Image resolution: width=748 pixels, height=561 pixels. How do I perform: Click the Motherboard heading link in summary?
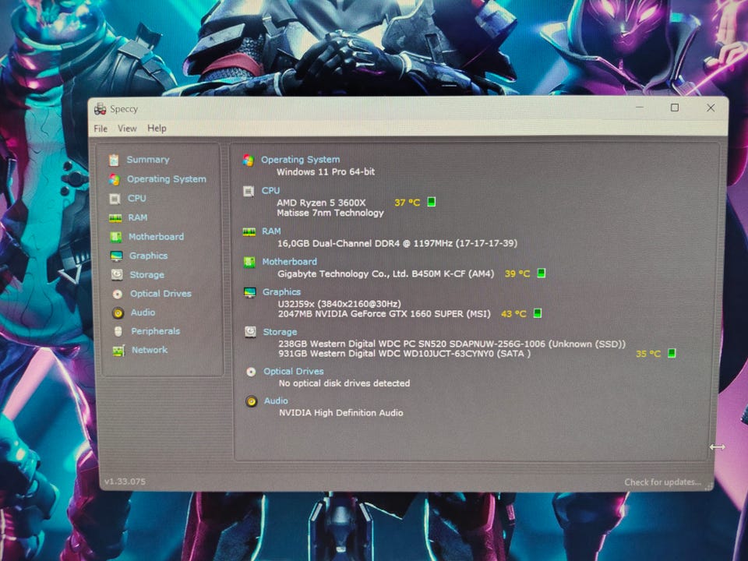290,262
